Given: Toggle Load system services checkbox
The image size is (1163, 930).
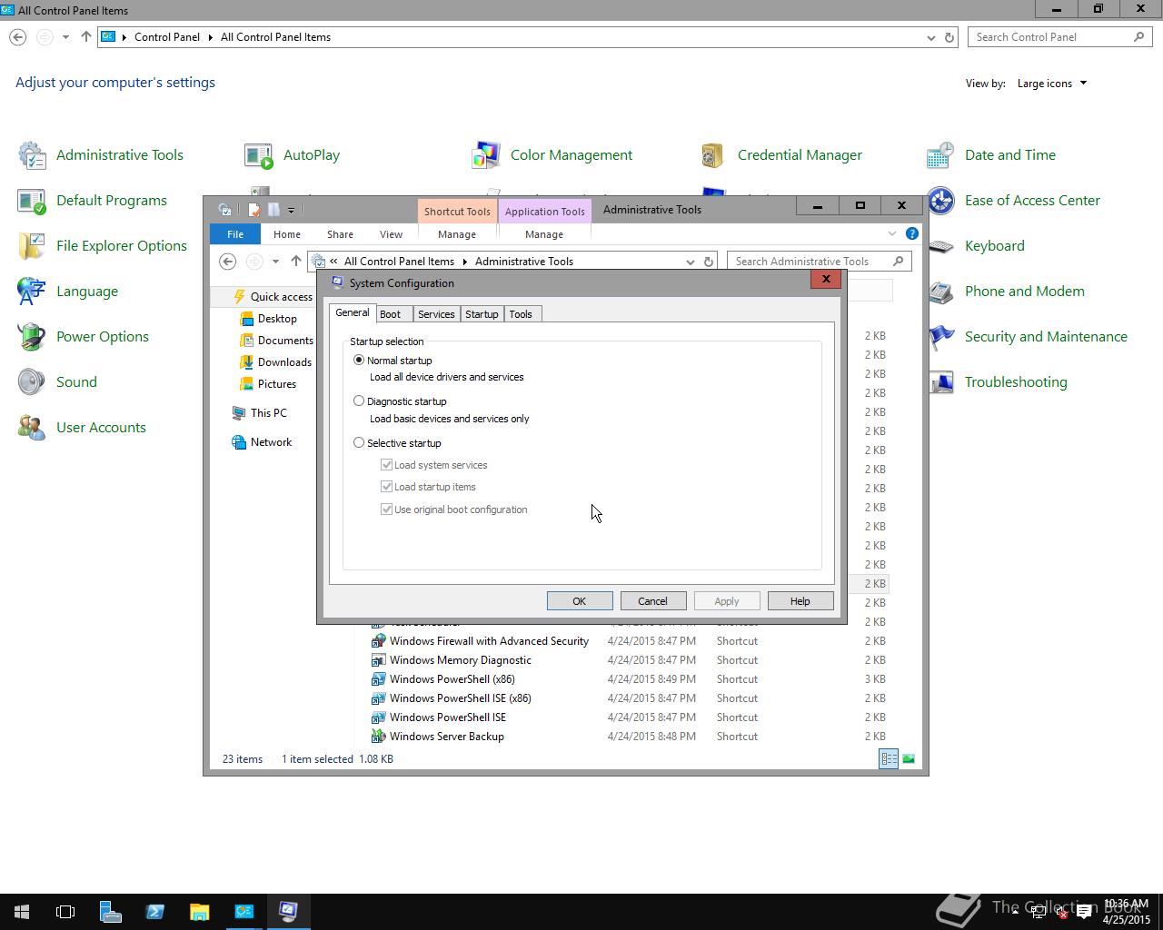Looking at the screenshot, I should pyautogui.click(x=387, y=464).
